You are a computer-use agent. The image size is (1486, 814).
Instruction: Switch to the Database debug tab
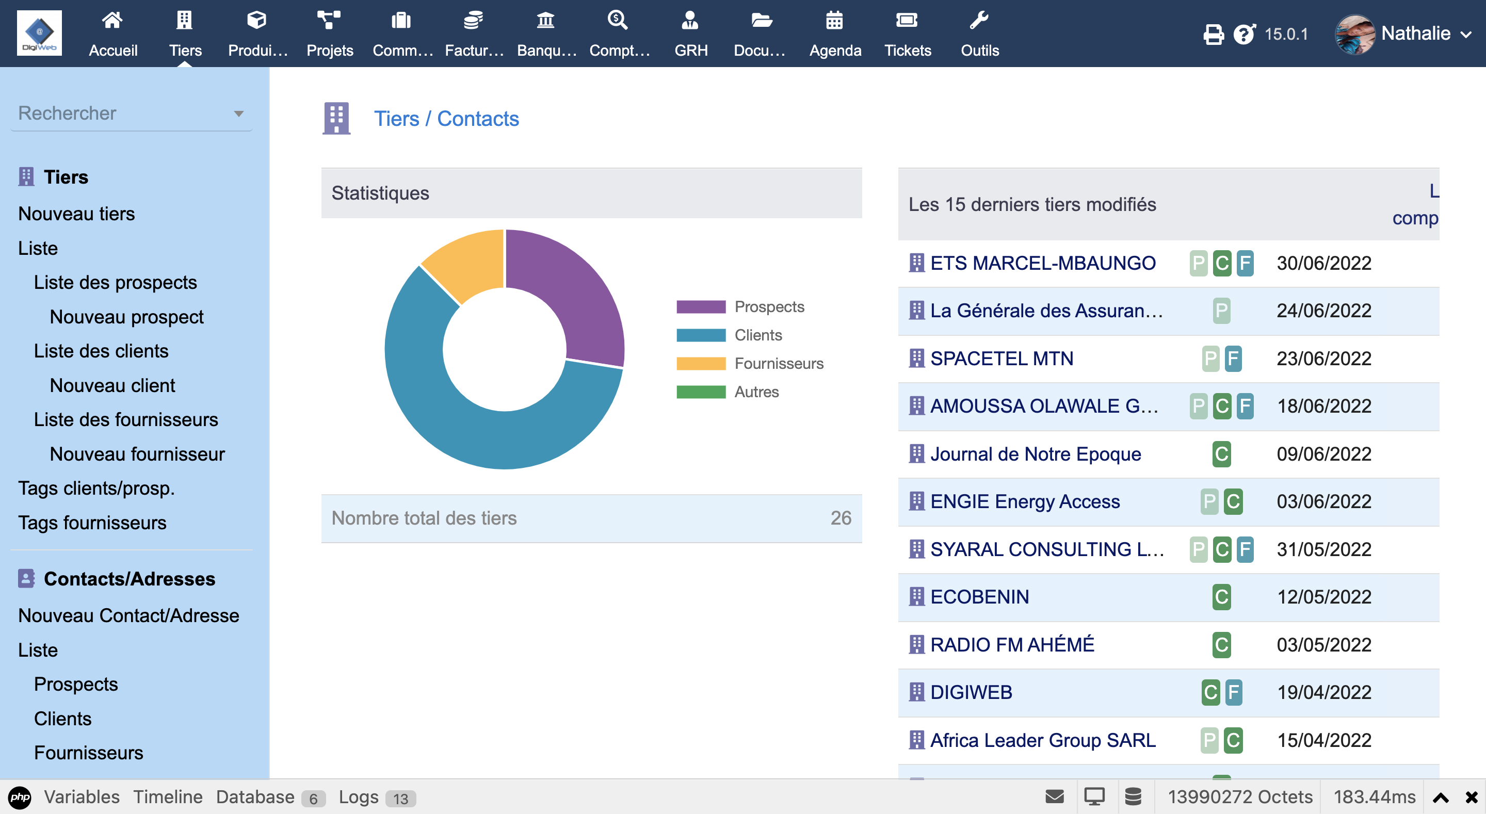[255, 796]
